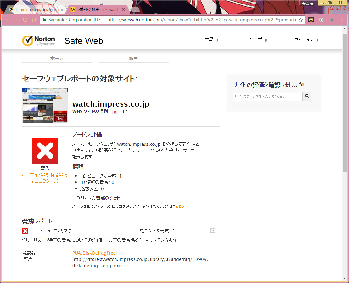349x283 pixels.
Task: Click サインイン to sign in
Action: click(x=306, y=40)
